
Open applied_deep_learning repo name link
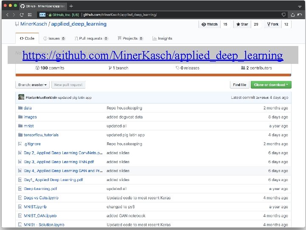point(79,24)
